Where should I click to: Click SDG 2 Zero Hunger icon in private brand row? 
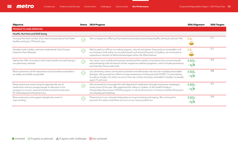[191, 41]
